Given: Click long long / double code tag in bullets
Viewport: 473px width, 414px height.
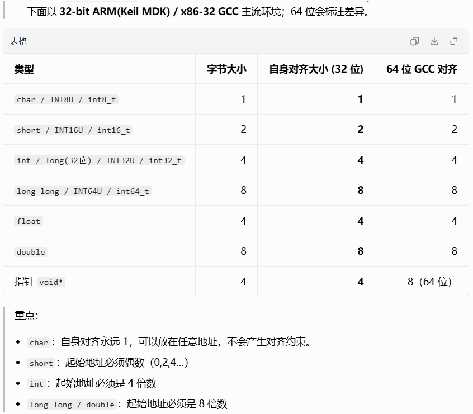Looking at the screenshot, I should (72, 405).
